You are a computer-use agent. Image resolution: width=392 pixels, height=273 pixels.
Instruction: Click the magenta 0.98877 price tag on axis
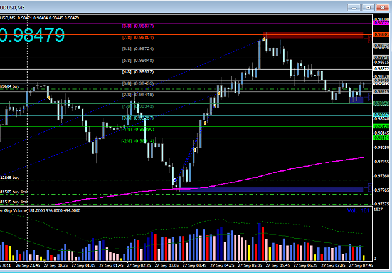(x=381, y=23)
